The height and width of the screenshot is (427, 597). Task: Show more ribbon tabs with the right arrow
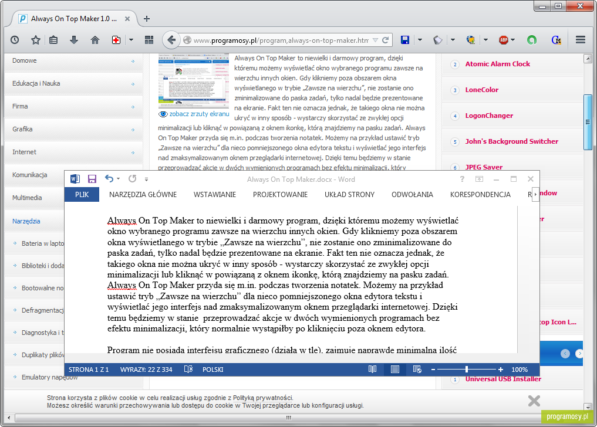pos(535,194)
